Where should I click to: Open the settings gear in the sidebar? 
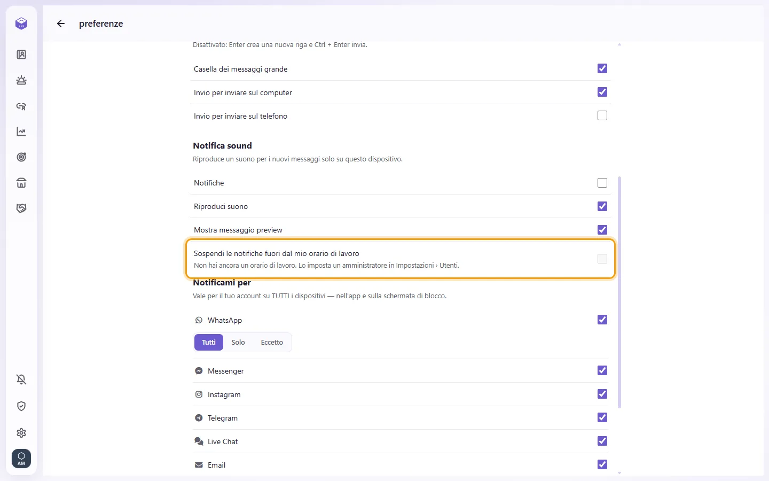click(21, 433)
